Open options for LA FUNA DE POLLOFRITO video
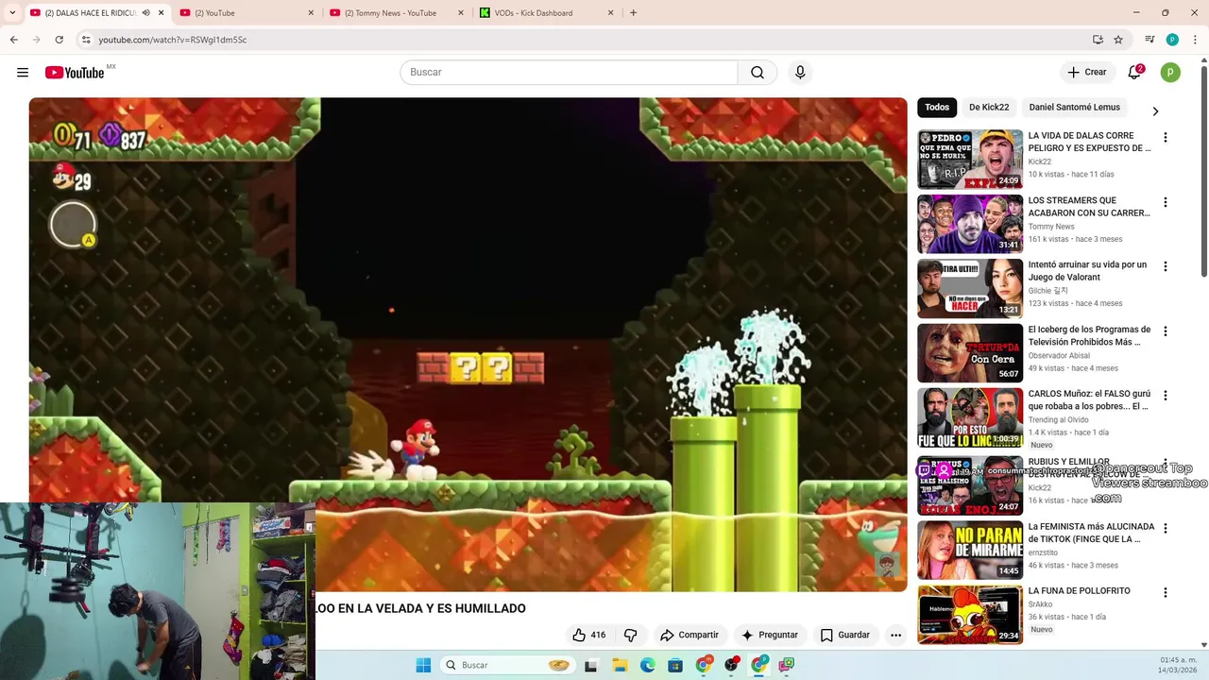1209x680 pixels. click(x=1165, y=593)
